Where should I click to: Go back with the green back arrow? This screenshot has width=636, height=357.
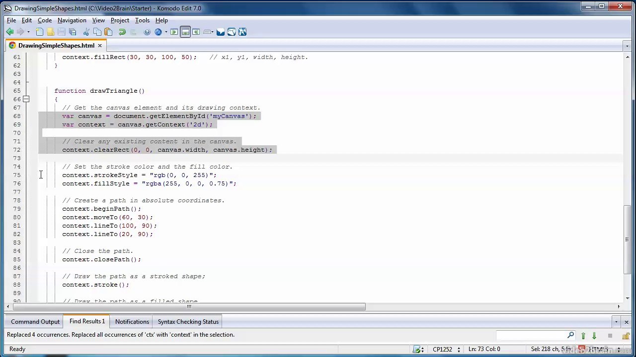[10, 32]
